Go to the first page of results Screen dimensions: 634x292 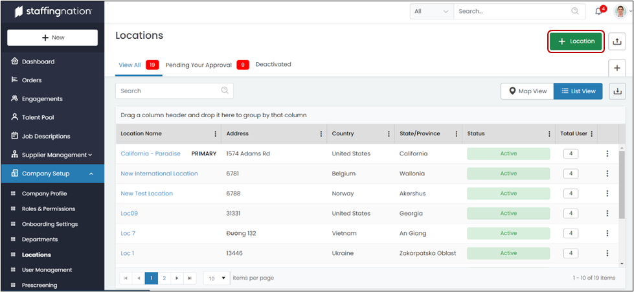pyautogui.click(x=126, y=278)
